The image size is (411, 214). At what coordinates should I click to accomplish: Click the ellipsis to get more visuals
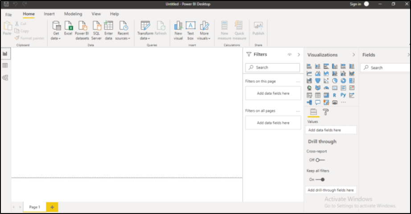[343, 102]
